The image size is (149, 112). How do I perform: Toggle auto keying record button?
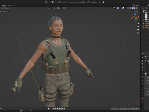49,109
